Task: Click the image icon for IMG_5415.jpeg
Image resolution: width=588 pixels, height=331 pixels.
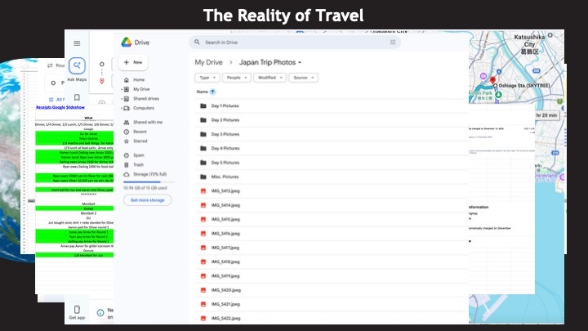Action: [203, 219]
